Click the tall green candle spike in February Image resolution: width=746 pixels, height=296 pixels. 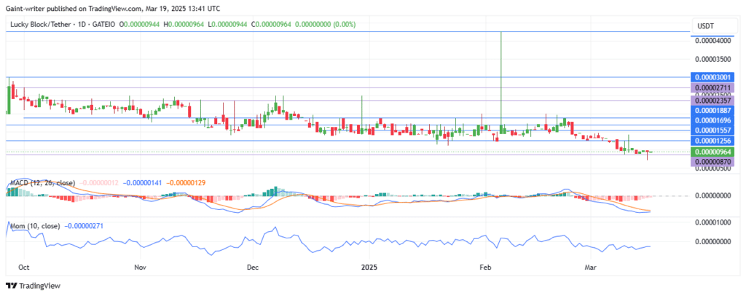point(501,82)
